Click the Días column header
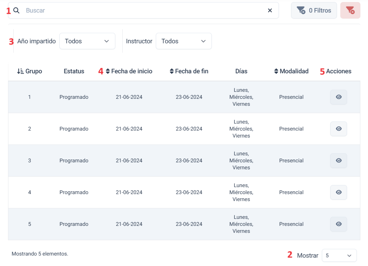 241,71
